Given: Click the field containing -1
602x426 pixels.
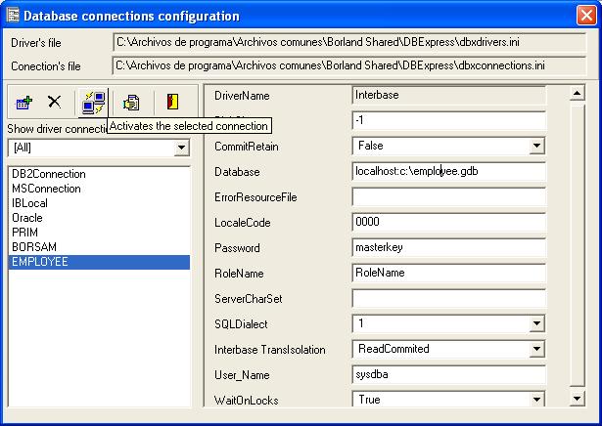Looking at the screenshot, I should click(448, 121).
